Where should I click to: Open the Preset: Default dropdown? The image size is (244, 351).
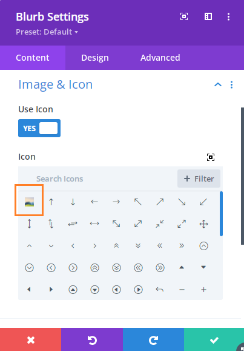click(x=47, y=32)
